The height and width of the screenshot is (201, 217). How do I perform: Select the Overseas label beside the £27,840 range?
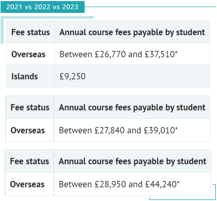coord(28,130)
